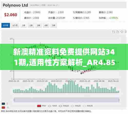Hide the MA30 legend series
128x114 pixels.
coord(88,106)
